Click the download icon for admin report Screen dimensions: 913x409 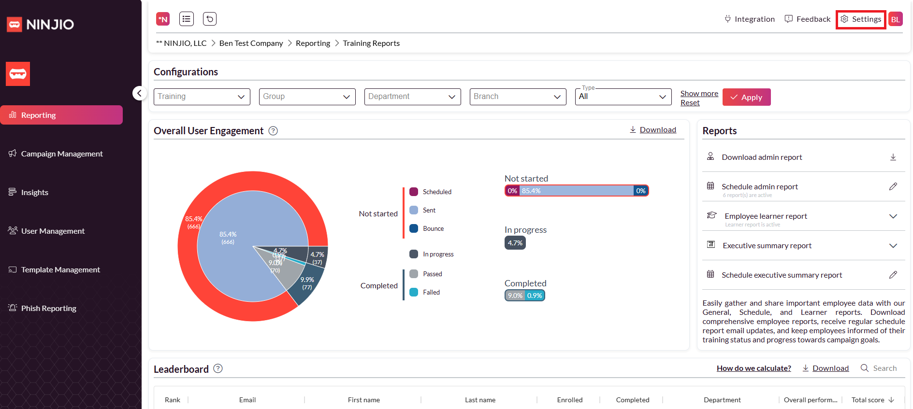(893, 157)
